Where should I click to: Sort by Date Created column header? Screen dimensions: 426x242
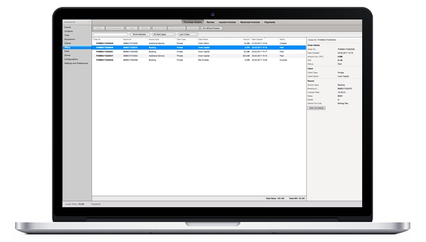(x=257, y=39)
